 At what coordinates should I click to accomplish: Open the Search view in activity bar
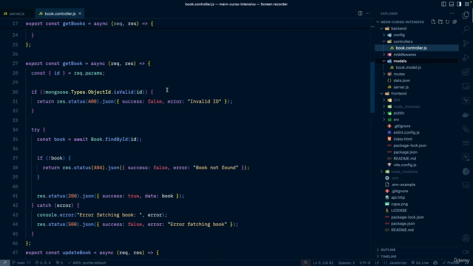(x=466, y=30)
